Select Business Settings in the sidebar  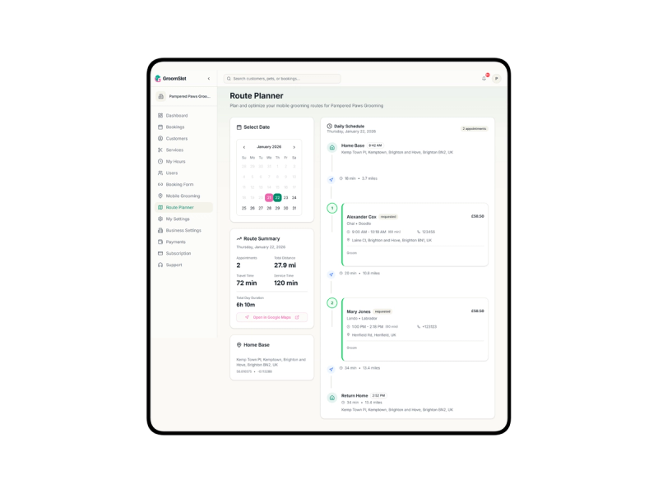click(x=162, y=230)
